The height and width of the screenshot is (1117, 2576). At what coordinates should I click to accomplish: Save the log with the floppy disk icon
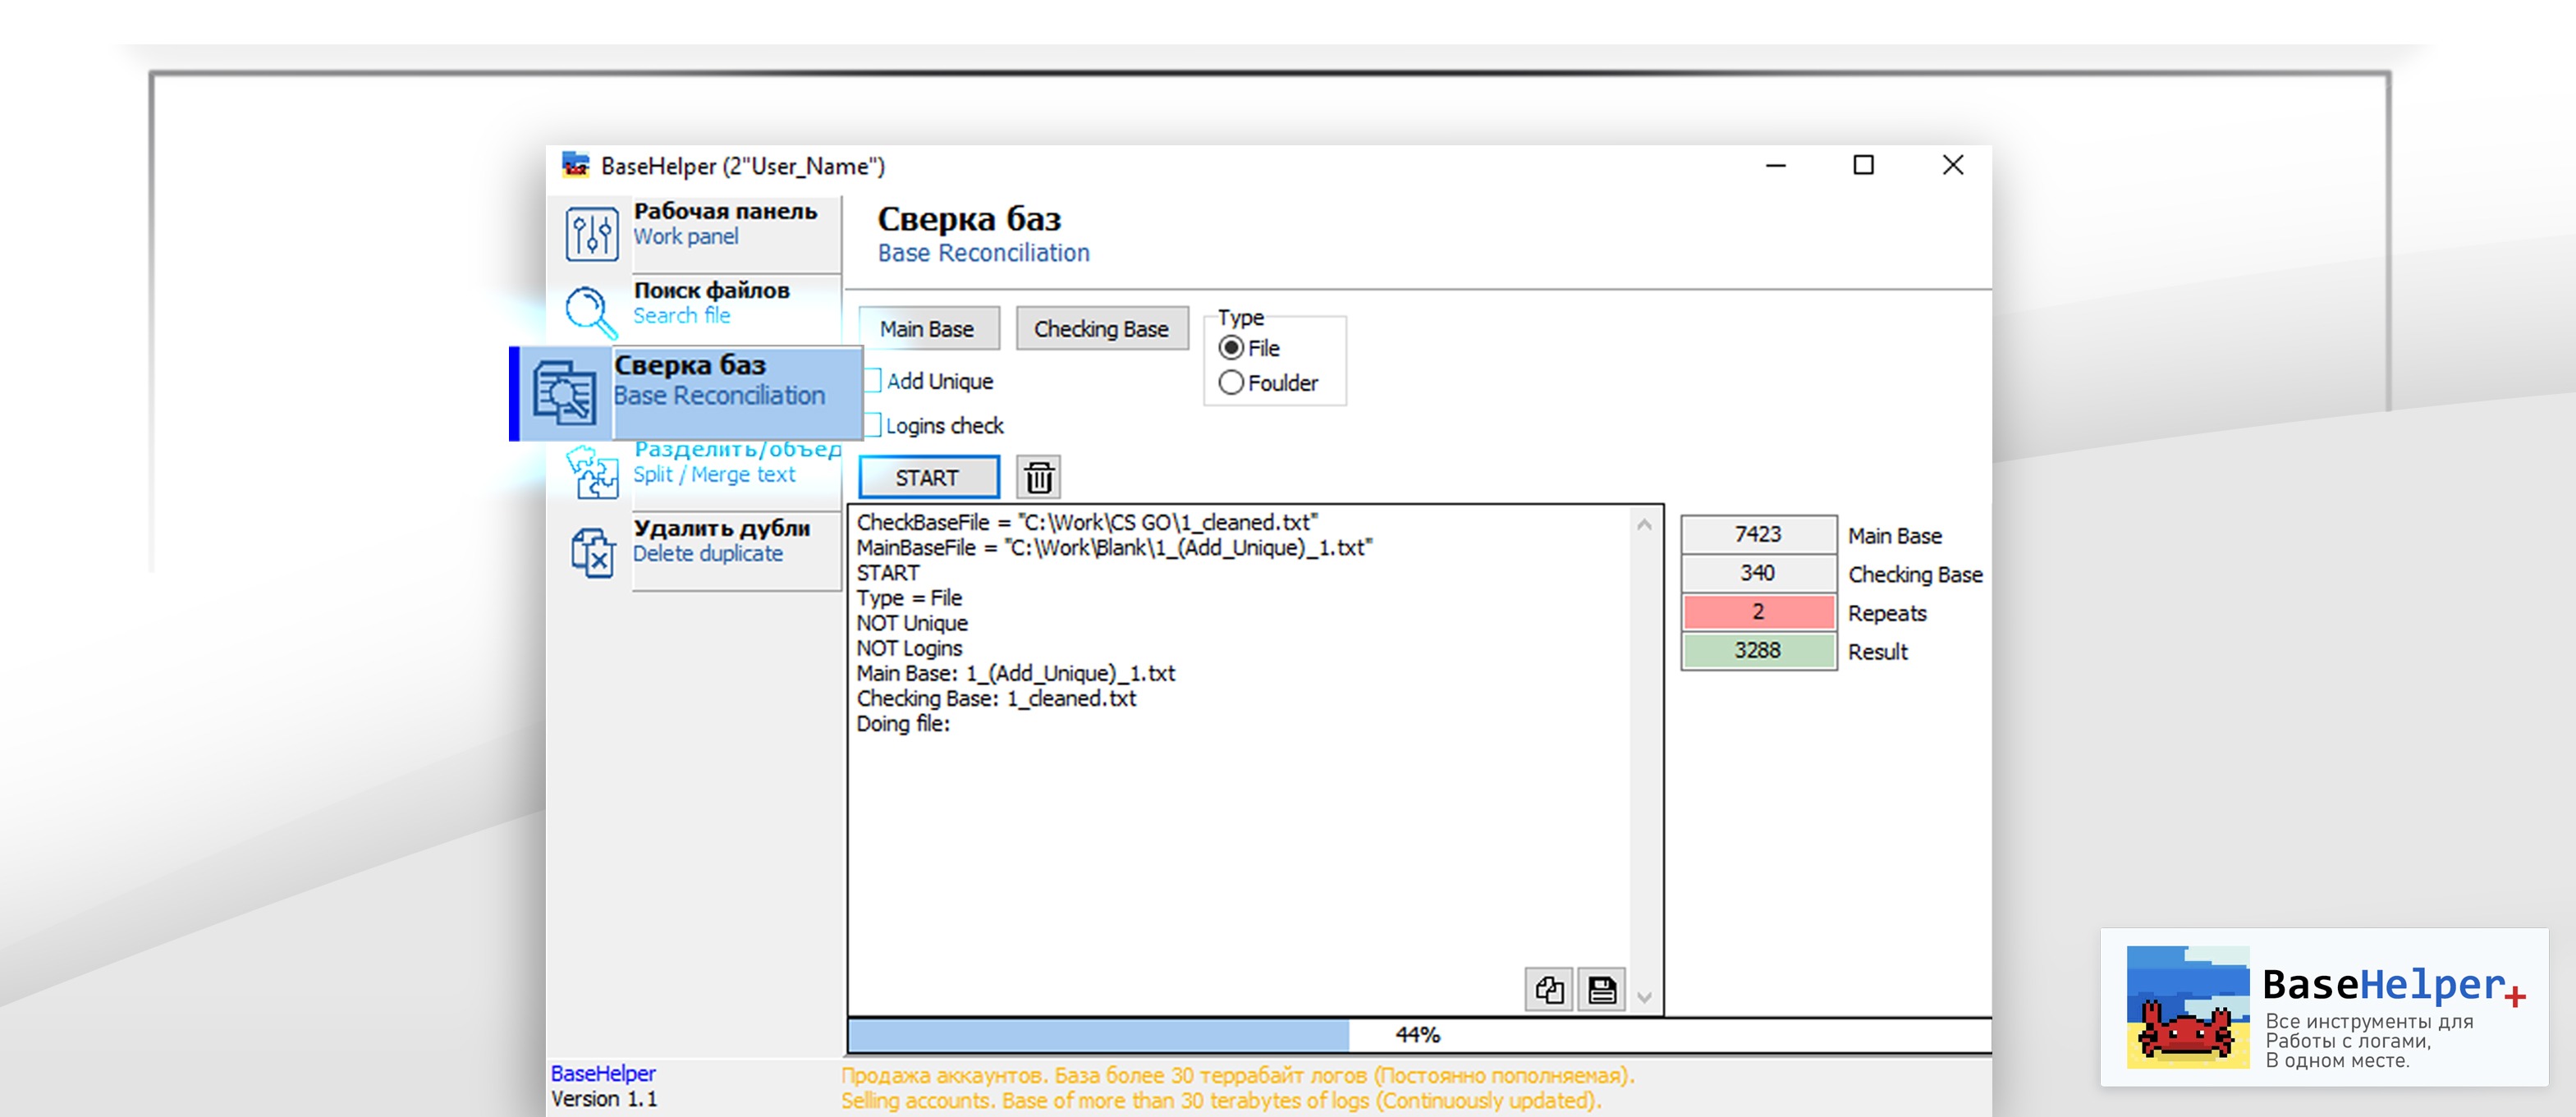coord(1602,990)
